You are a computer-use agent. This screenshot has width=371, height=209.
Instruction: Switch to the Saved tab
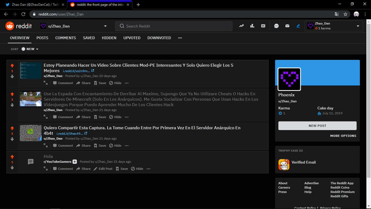click(89, 38)
